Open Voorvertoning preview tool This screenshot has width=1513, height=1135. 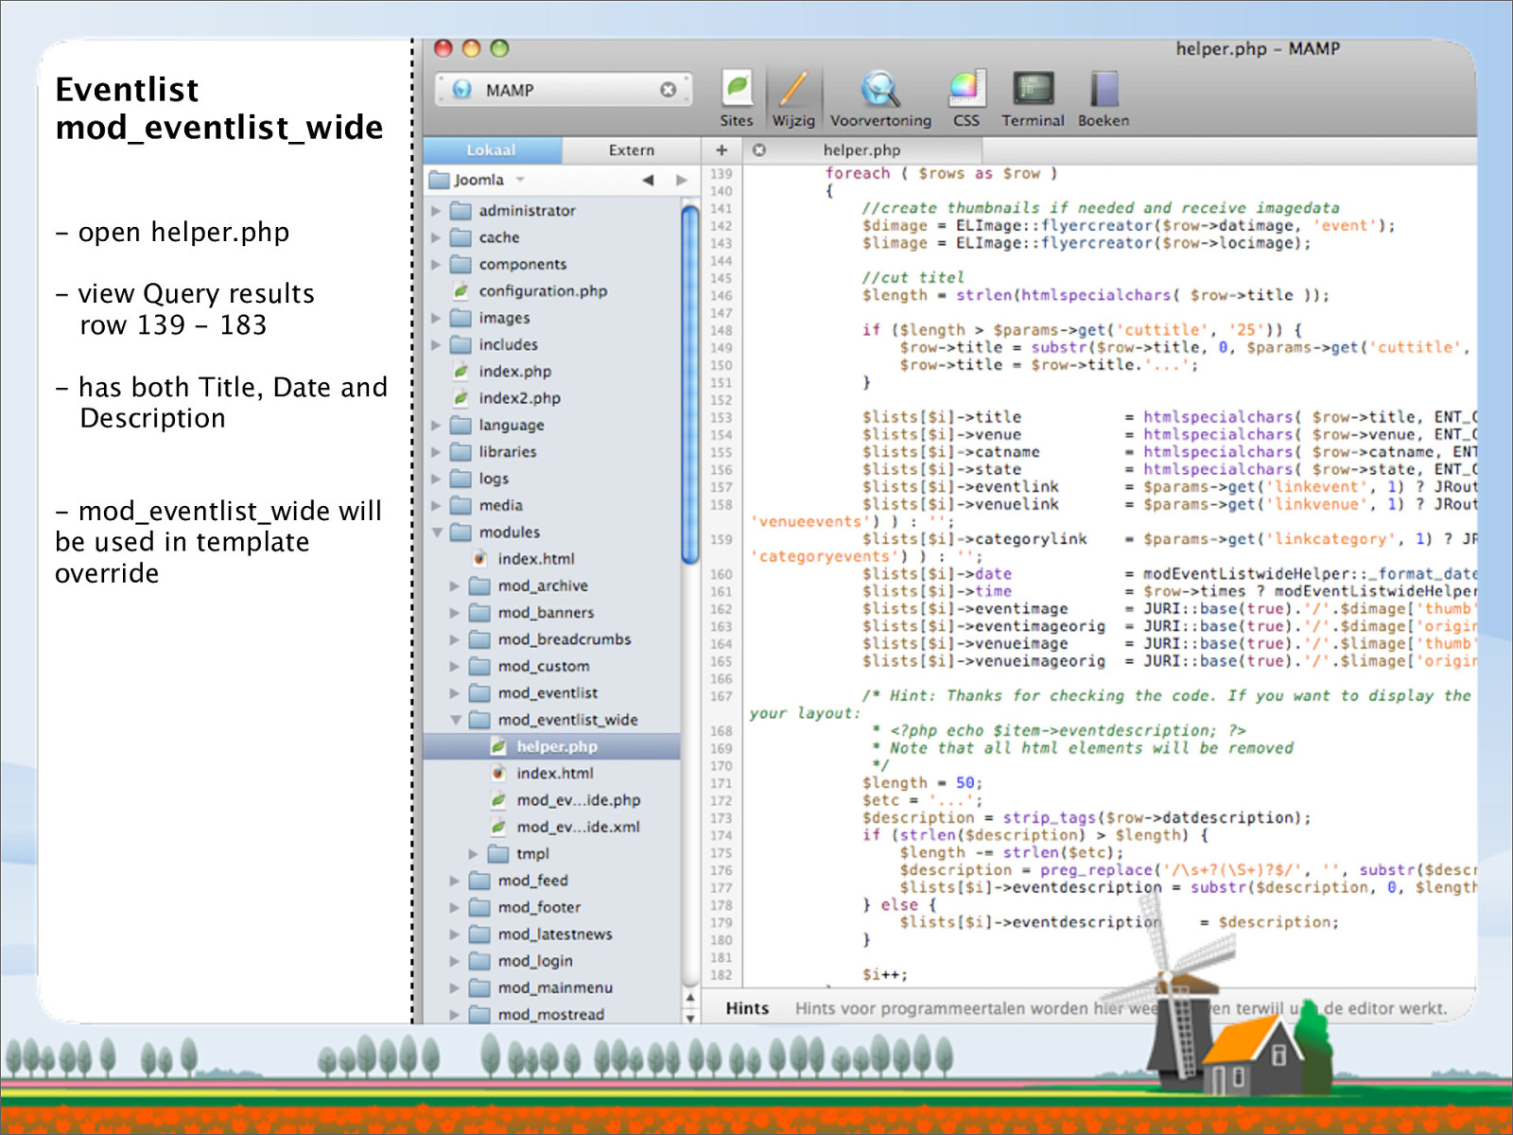click(x=880, y=97)
